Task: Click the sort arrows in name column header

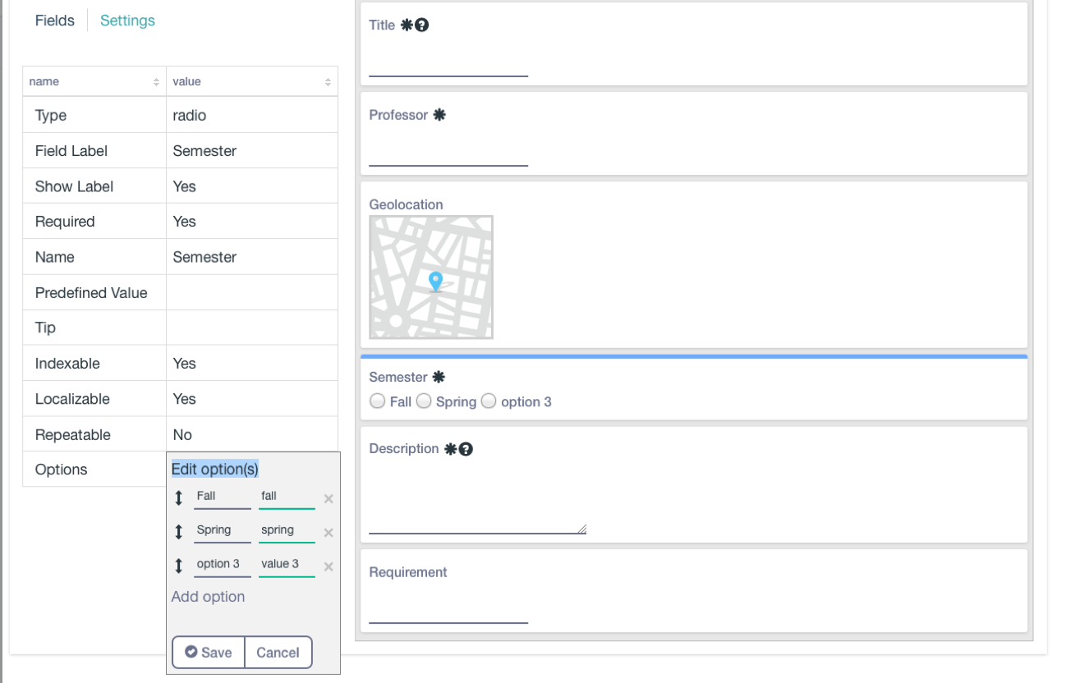Action: click(x=156, y=82)
